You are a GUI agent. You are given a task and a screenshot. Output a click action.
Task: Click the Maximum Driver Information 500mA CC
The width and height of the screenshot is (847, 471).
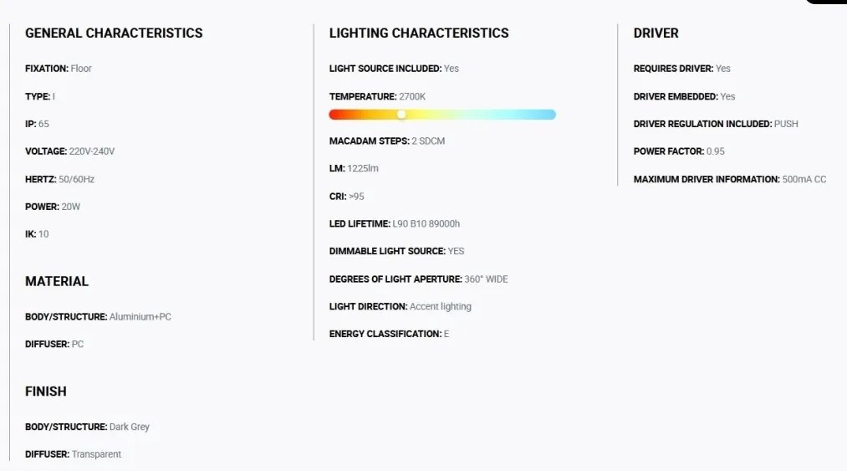(804, 179)
